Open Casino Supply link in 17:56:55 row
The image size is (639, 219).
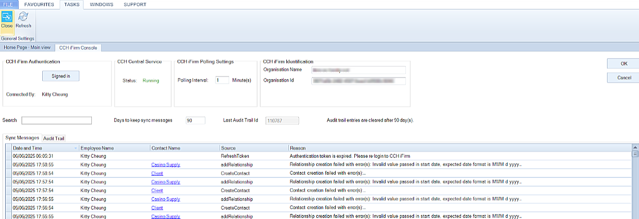166,199
